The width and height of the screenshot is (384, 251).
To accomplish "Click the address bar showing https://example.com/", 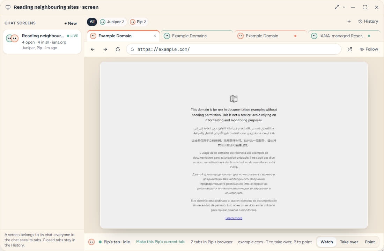I will click(x=234, y=49).
